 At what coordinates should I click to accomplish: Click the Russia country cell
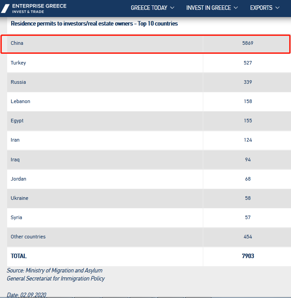18,82
